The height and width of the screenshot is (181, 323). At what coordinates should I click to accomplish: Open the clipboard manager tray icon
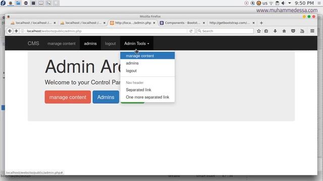277,3
